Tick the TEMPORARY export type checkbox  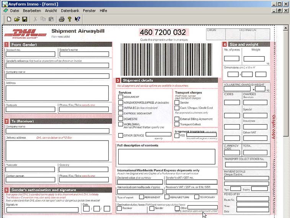click(197, 197)
